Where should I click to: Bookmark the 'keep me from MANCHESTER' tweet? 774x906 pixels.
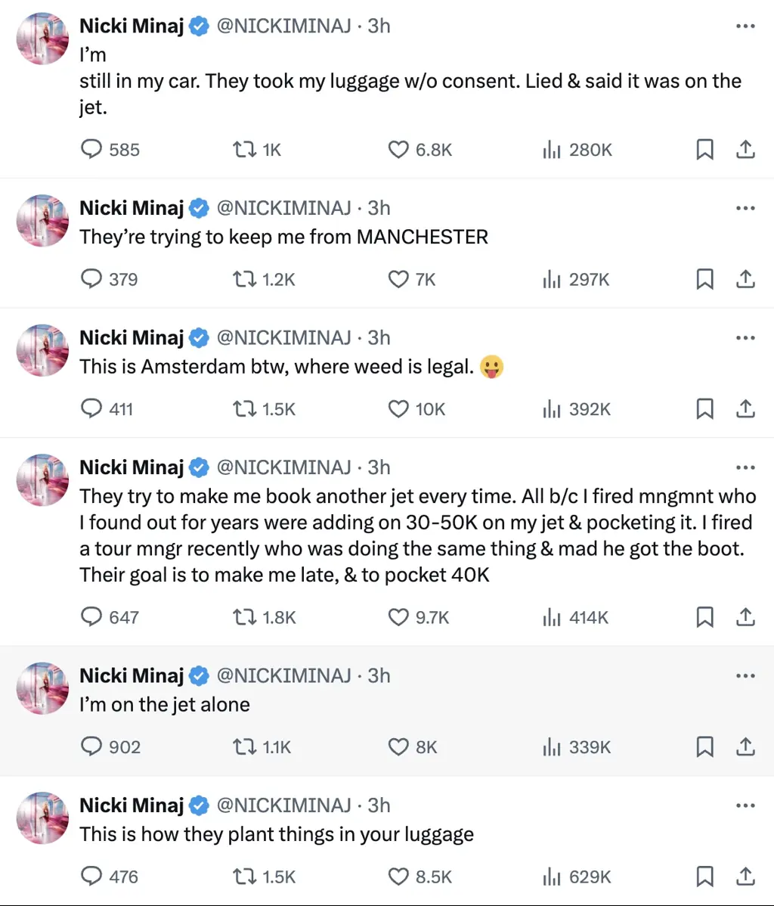pyautogui.click(x=704, y=280)
